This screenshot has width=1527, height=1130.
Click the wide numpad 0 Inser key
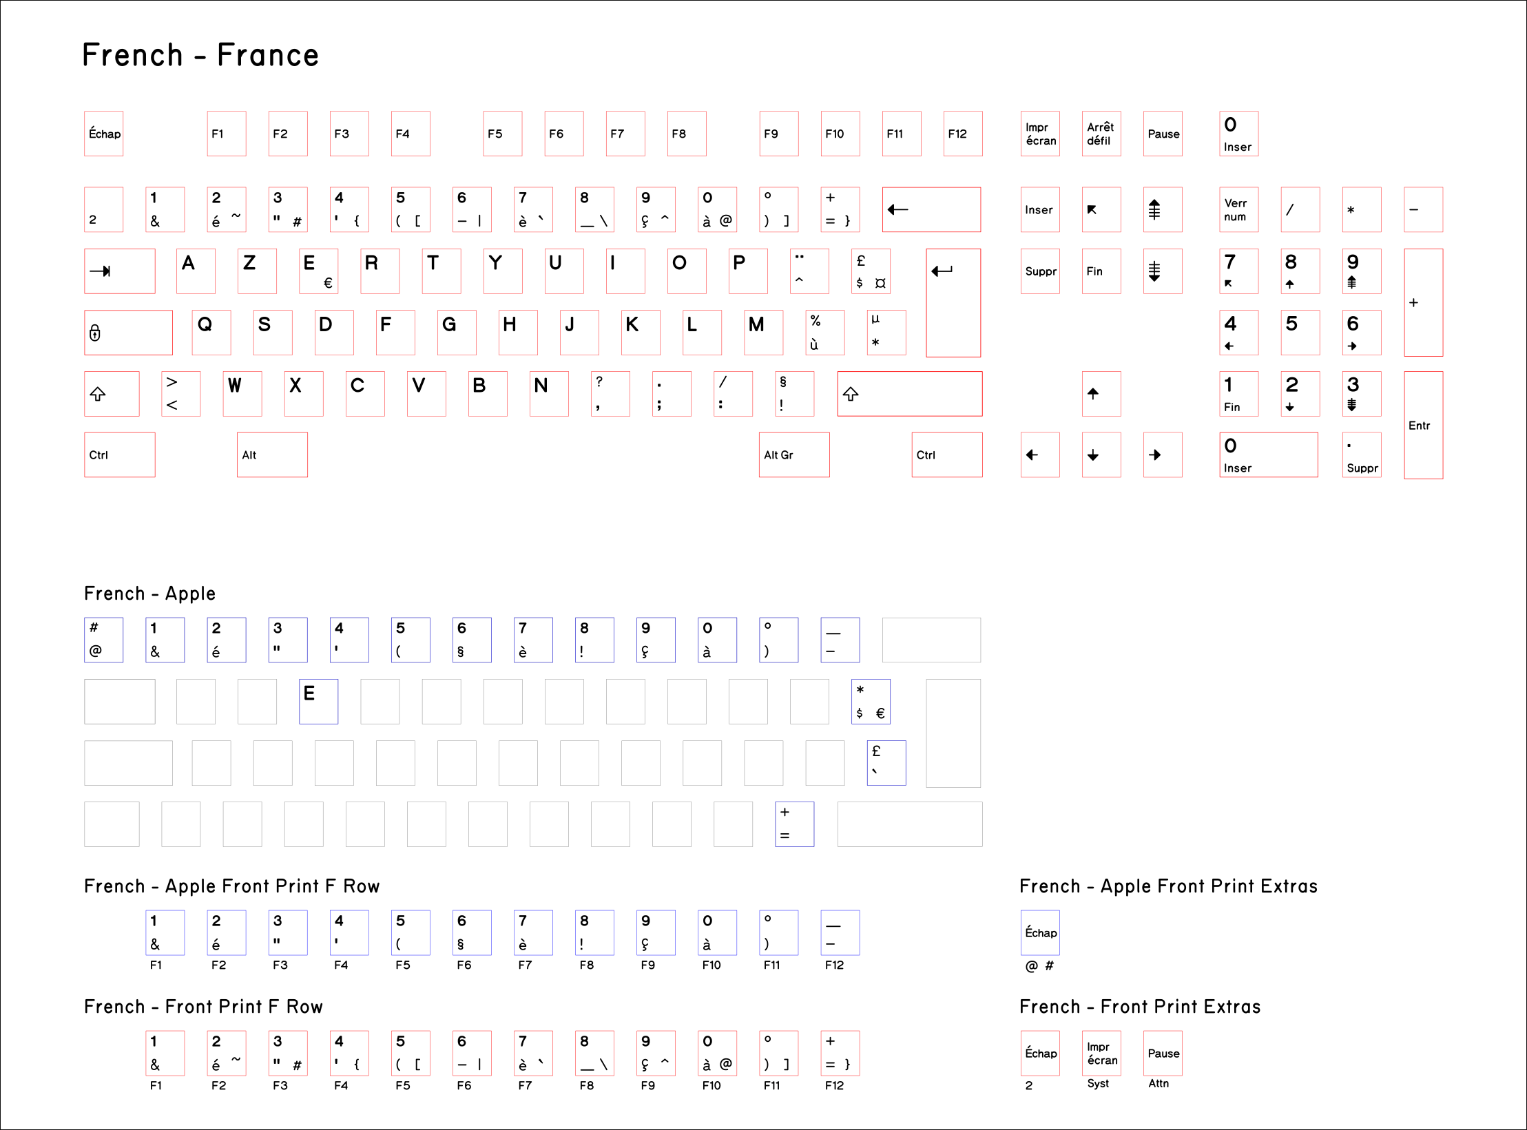coord(1269,454)
